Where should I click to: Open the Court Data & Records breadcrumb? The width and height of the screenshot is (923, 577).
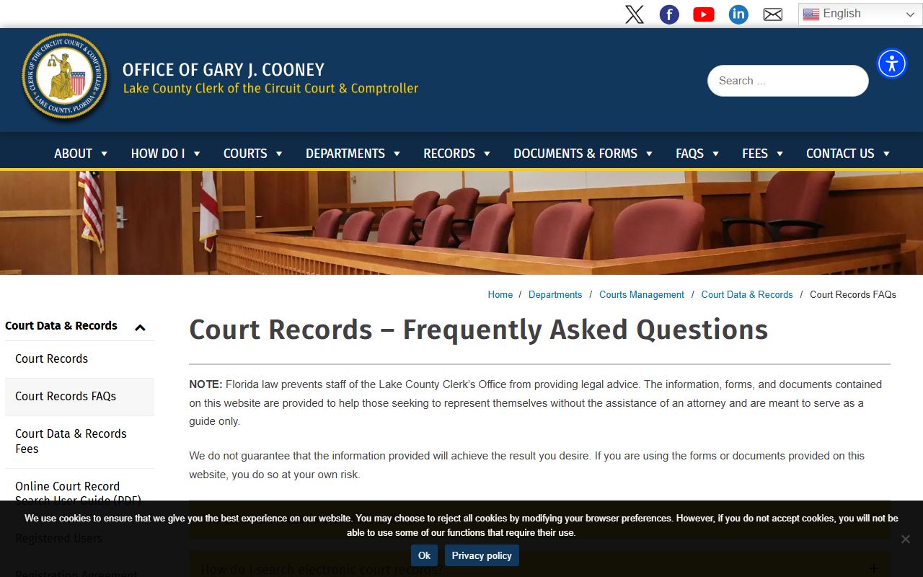(x=747, y=294)
